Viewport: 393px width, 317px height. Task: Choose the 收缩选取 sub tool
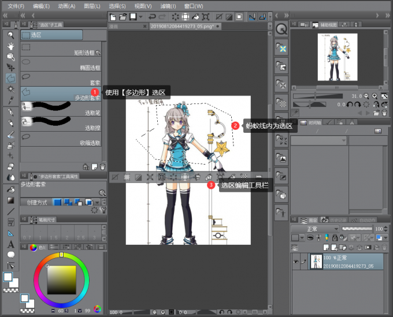(x=61, y=139)
